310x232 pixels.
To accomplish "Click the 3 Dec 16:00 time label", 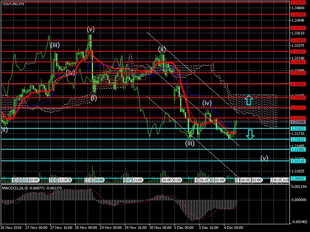I will coord(209,228).
